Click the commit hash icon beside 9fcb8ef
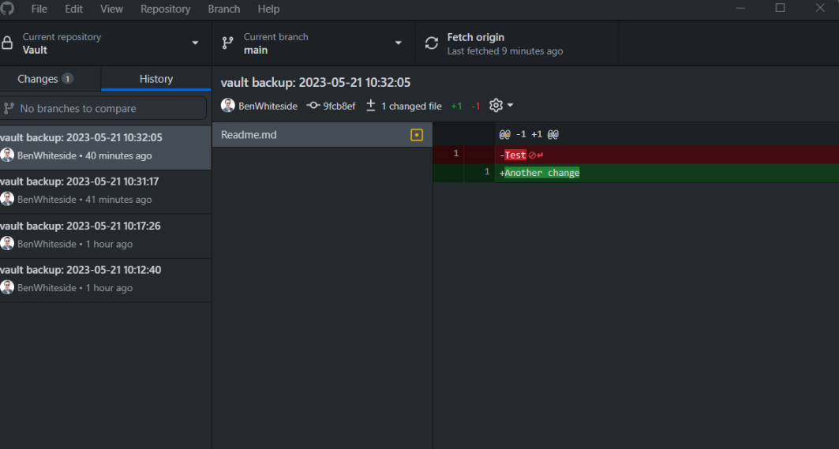This screenshot has width=839, height=449. tap(313, 106)
